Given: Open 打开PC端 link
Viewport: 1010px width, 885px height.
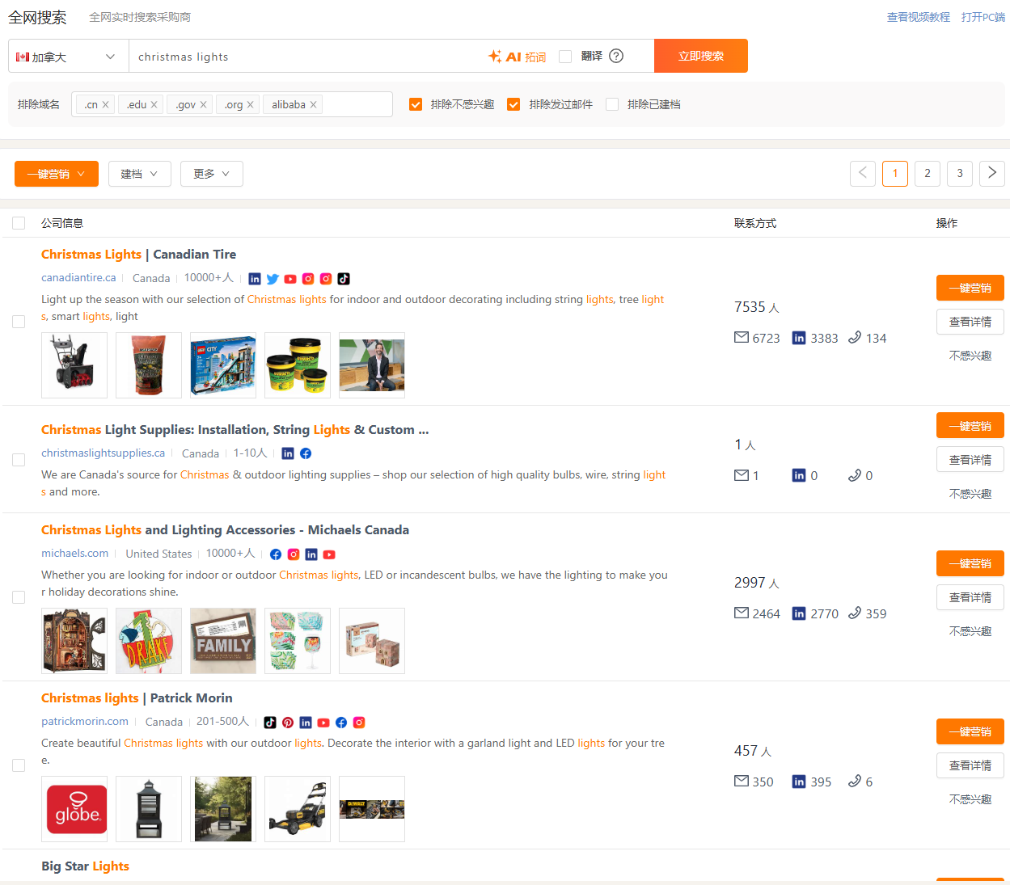Looking at the screenshot, I should point(983,17).
